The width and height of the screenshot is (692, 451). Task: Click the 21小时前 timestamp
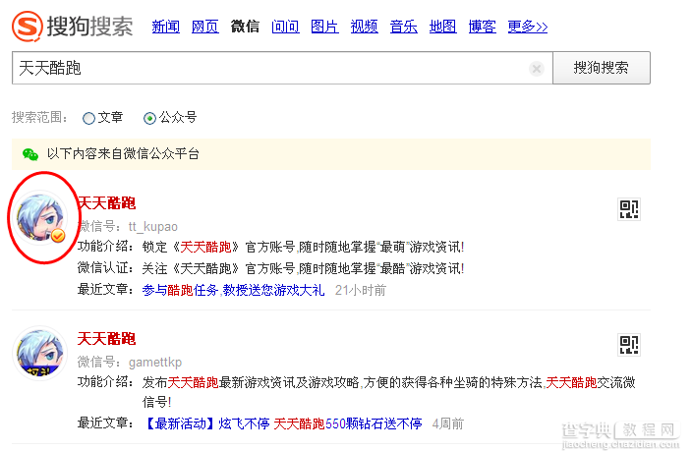coord(361,290)
